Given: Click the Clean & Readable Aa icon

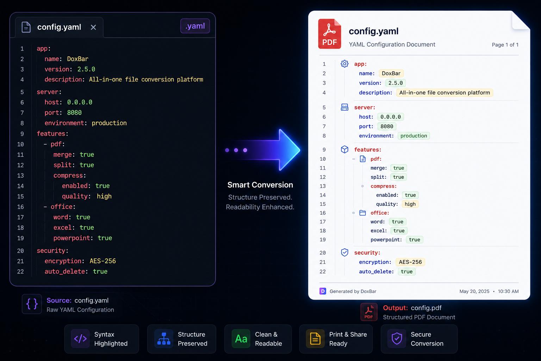Looking at the screenshot, I should click(241, 339).
